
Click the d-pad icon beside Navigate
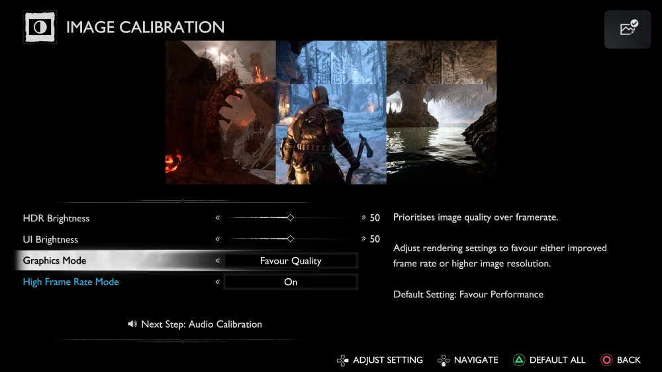click(443, 360)
